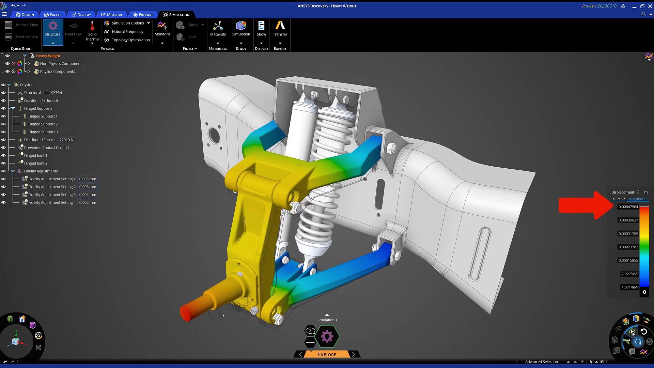This screenshot has width=654, height=368.
Task: Open legend settings gear icon
Action: [x=644, y=292]
